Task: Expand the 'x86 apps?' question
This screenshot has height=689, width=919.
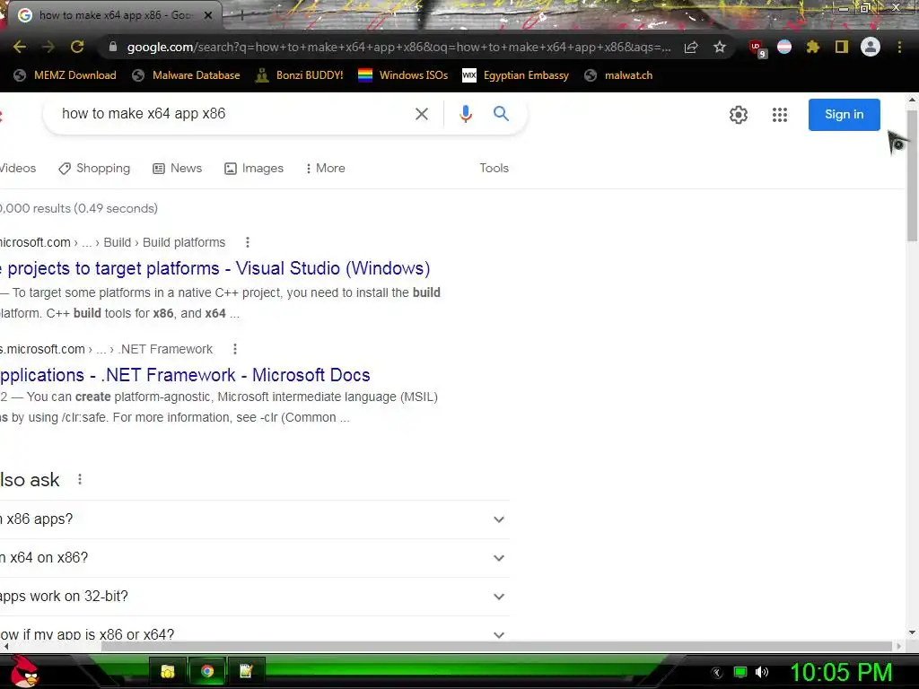Action: (254, 519)
